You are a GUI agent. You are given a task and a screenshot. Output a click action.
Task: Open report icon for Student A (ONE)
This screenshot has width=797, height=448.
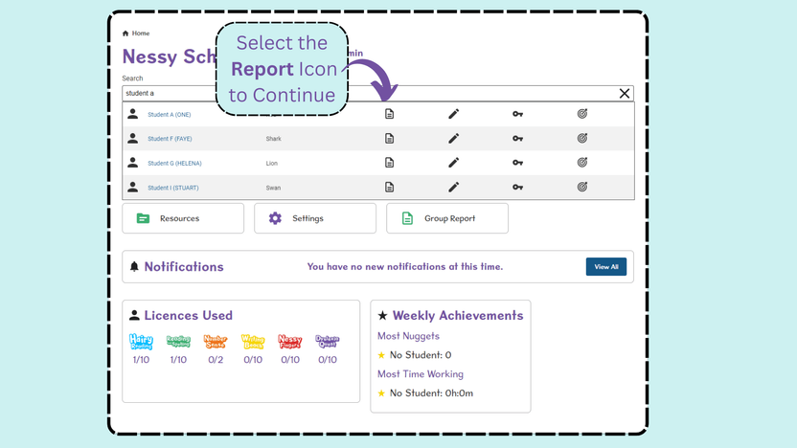coord(389,114)
